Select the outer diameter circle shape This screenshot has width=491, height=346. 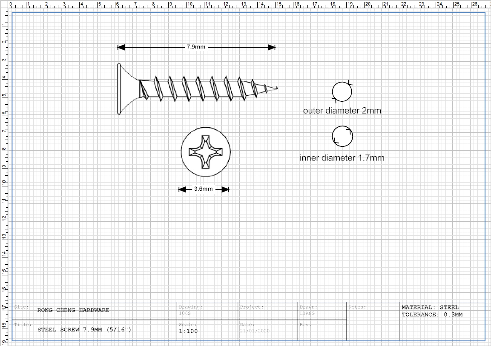point(342,92)
